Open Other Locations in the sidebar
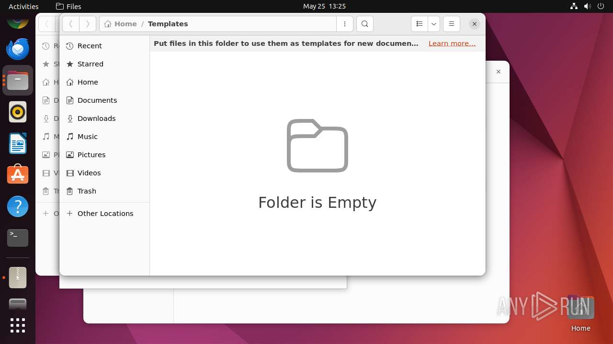This screenshot has height=344, width=613. pos(104,214)
